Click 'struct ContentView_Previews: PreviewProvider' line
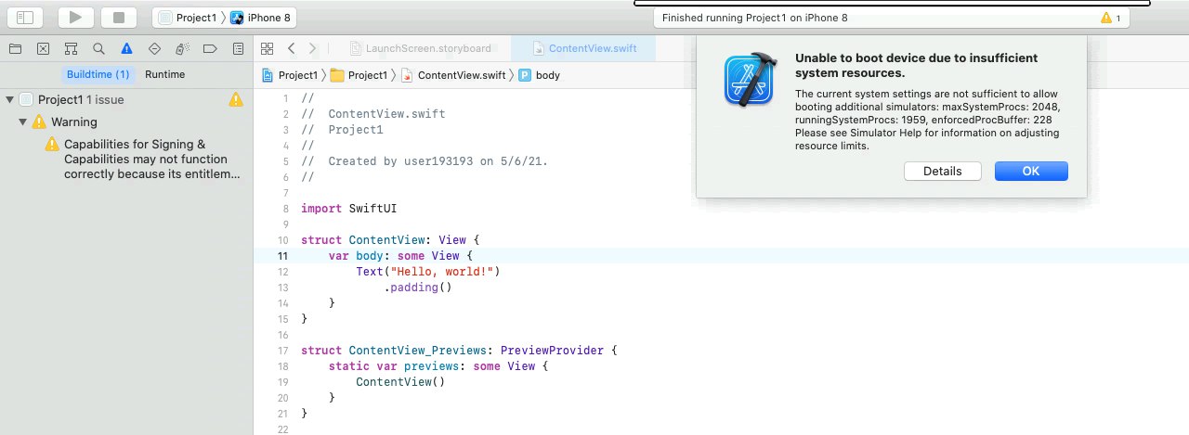The height and width of the screenshot is (435, 1189). [x=459, y=351]
